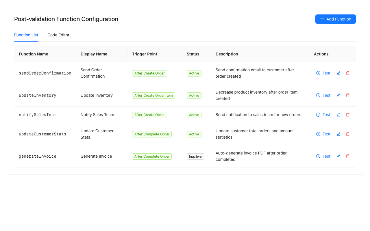This screenshot has height=231, width=370.
Task: Click the Add Function button
Action: [335, 19]
